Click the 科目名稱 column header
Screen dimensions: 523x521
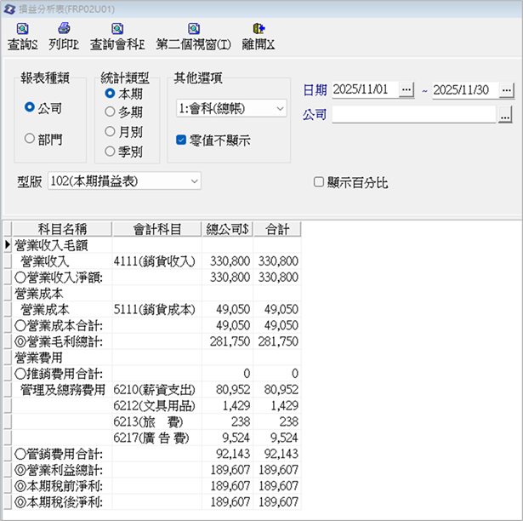(x=62, y=229)
